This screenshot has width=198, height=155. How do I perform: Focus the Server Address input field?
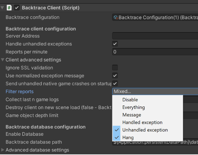pyautogui.click(x=155, y=36)
